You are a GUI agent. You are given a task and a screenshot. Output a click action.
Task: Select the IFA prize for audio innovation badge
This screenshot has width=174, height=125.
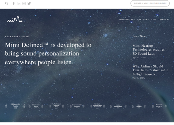pos(57,106)
